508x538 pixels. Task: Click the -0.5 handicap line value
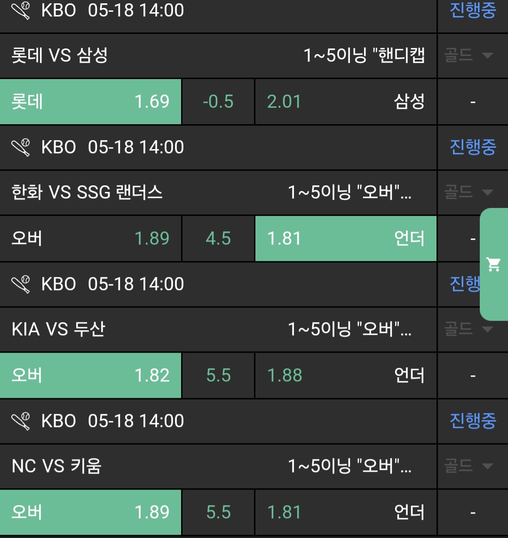pos(218,102)
